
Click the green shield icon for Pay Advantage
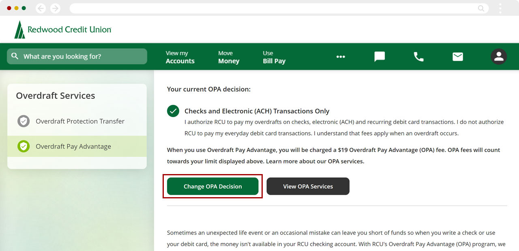coord(24,146)
